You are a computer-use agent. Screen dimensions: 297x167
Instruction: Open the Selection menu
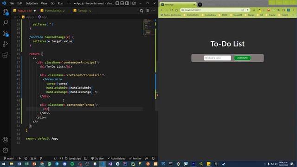click(32, 3)
